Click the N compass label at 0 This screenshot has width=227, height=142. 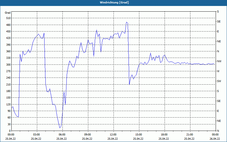coord(218,131)
